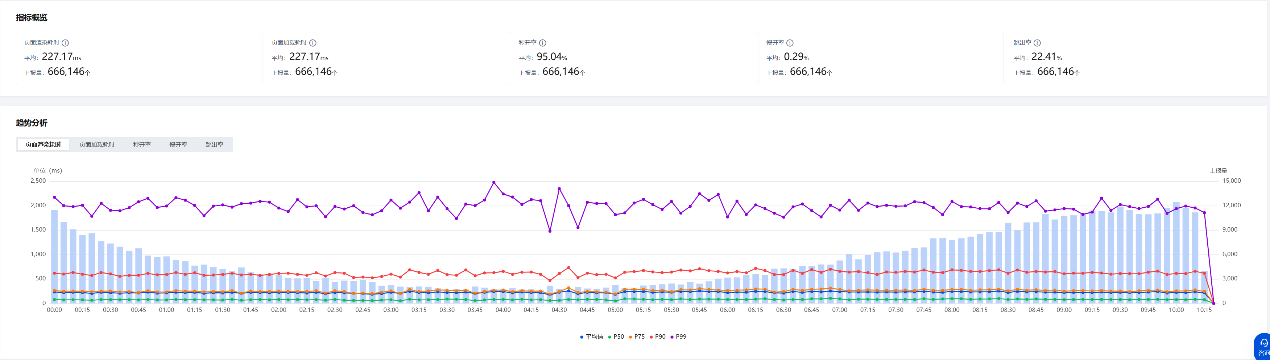The height and width of the screenshot is (360, 1270).
Task: Click P99 peak point at 04:00
Action: pyautogui.click(x=494, y=182)
